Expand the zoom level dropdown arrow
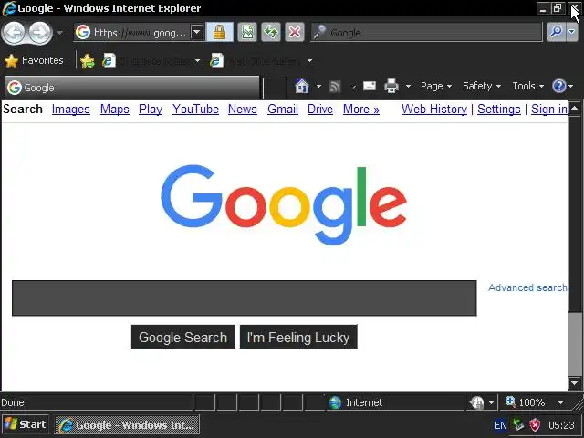The width and height of the screenshot is (584, 438). click(x=560, y=402)
